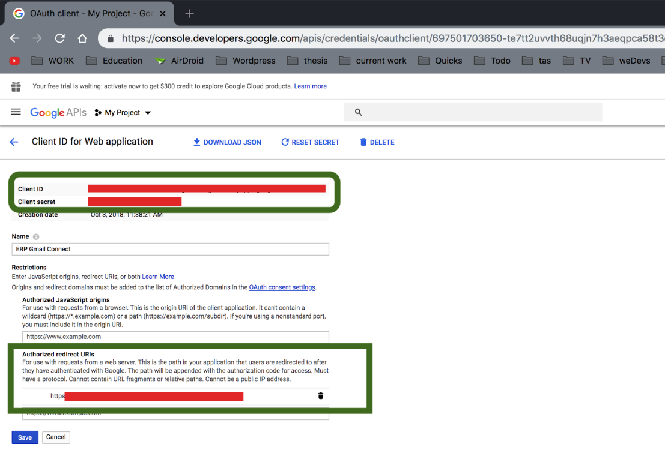Viewport: 665px width, 453px height.
Task: Click the Google APIs logo
Action: point(58,113)
